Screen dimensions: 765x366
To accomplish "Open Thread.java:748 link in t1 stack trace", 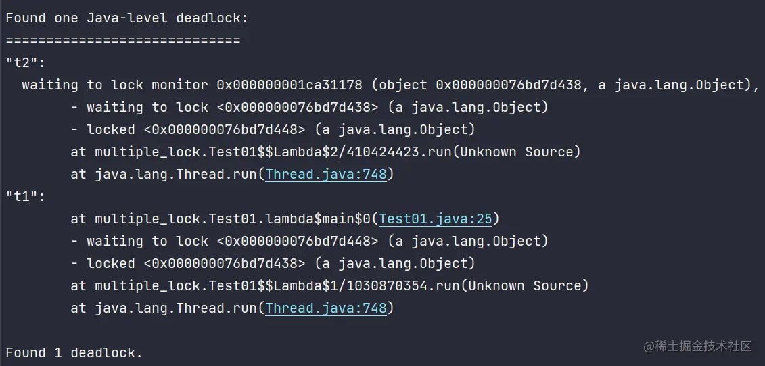I will point(326,308).
